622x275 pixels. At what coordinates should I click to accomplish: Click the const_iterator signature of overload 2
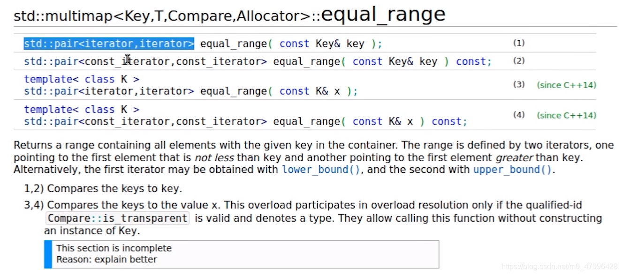tap(258, 62)
